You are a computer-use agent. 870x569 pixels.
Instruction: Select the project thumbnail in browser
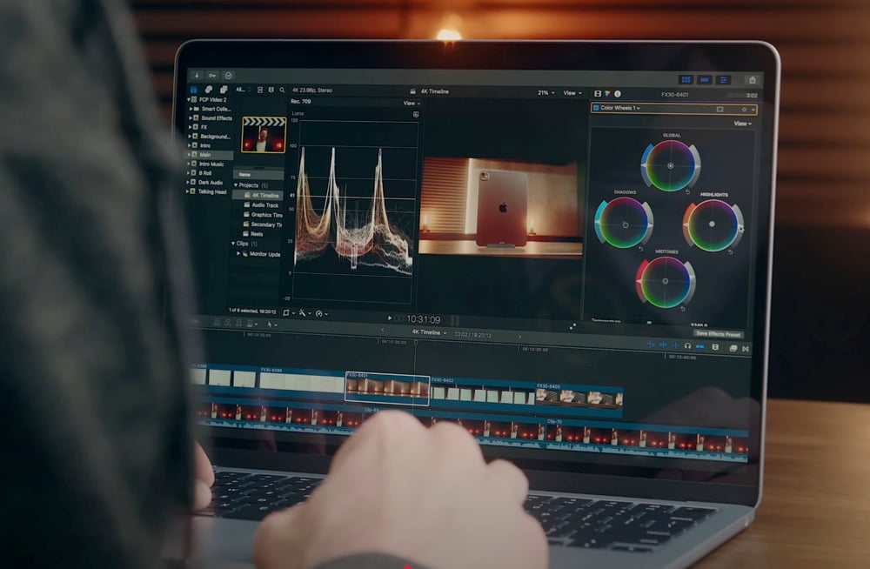(264, 135)
